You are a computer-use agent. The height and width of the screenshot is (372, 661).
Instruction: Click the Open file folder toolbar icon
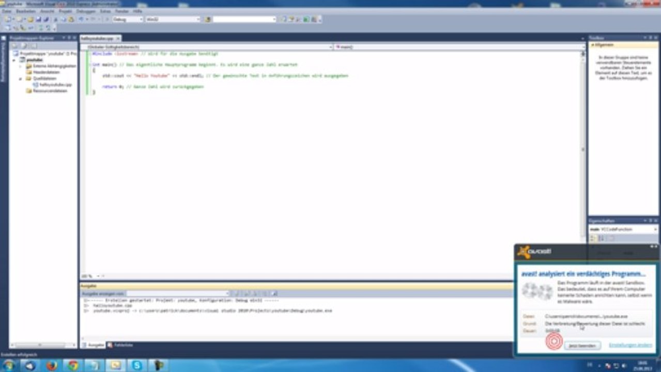click(x=30, y=20)
